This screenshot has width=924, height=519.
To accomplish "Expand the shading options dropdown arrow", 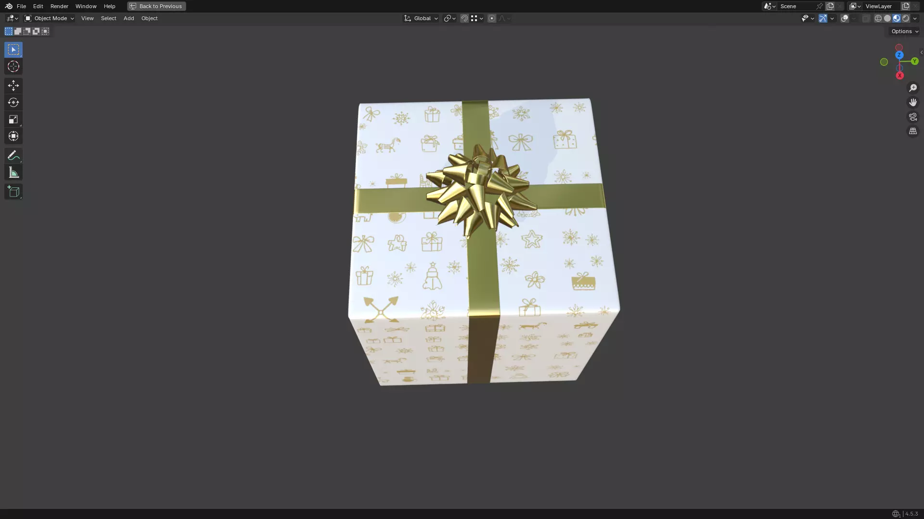I will point(915,18).
